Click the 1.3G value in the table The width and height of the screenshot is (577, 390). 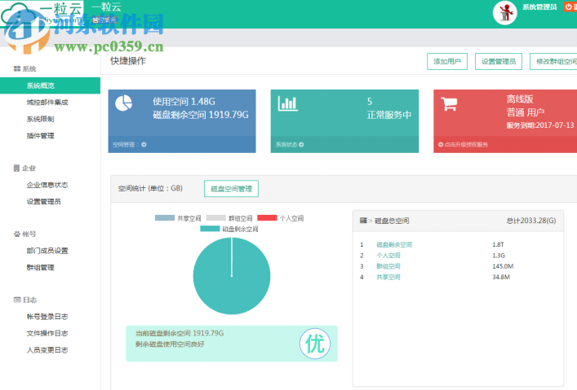[x=499, y=255]
